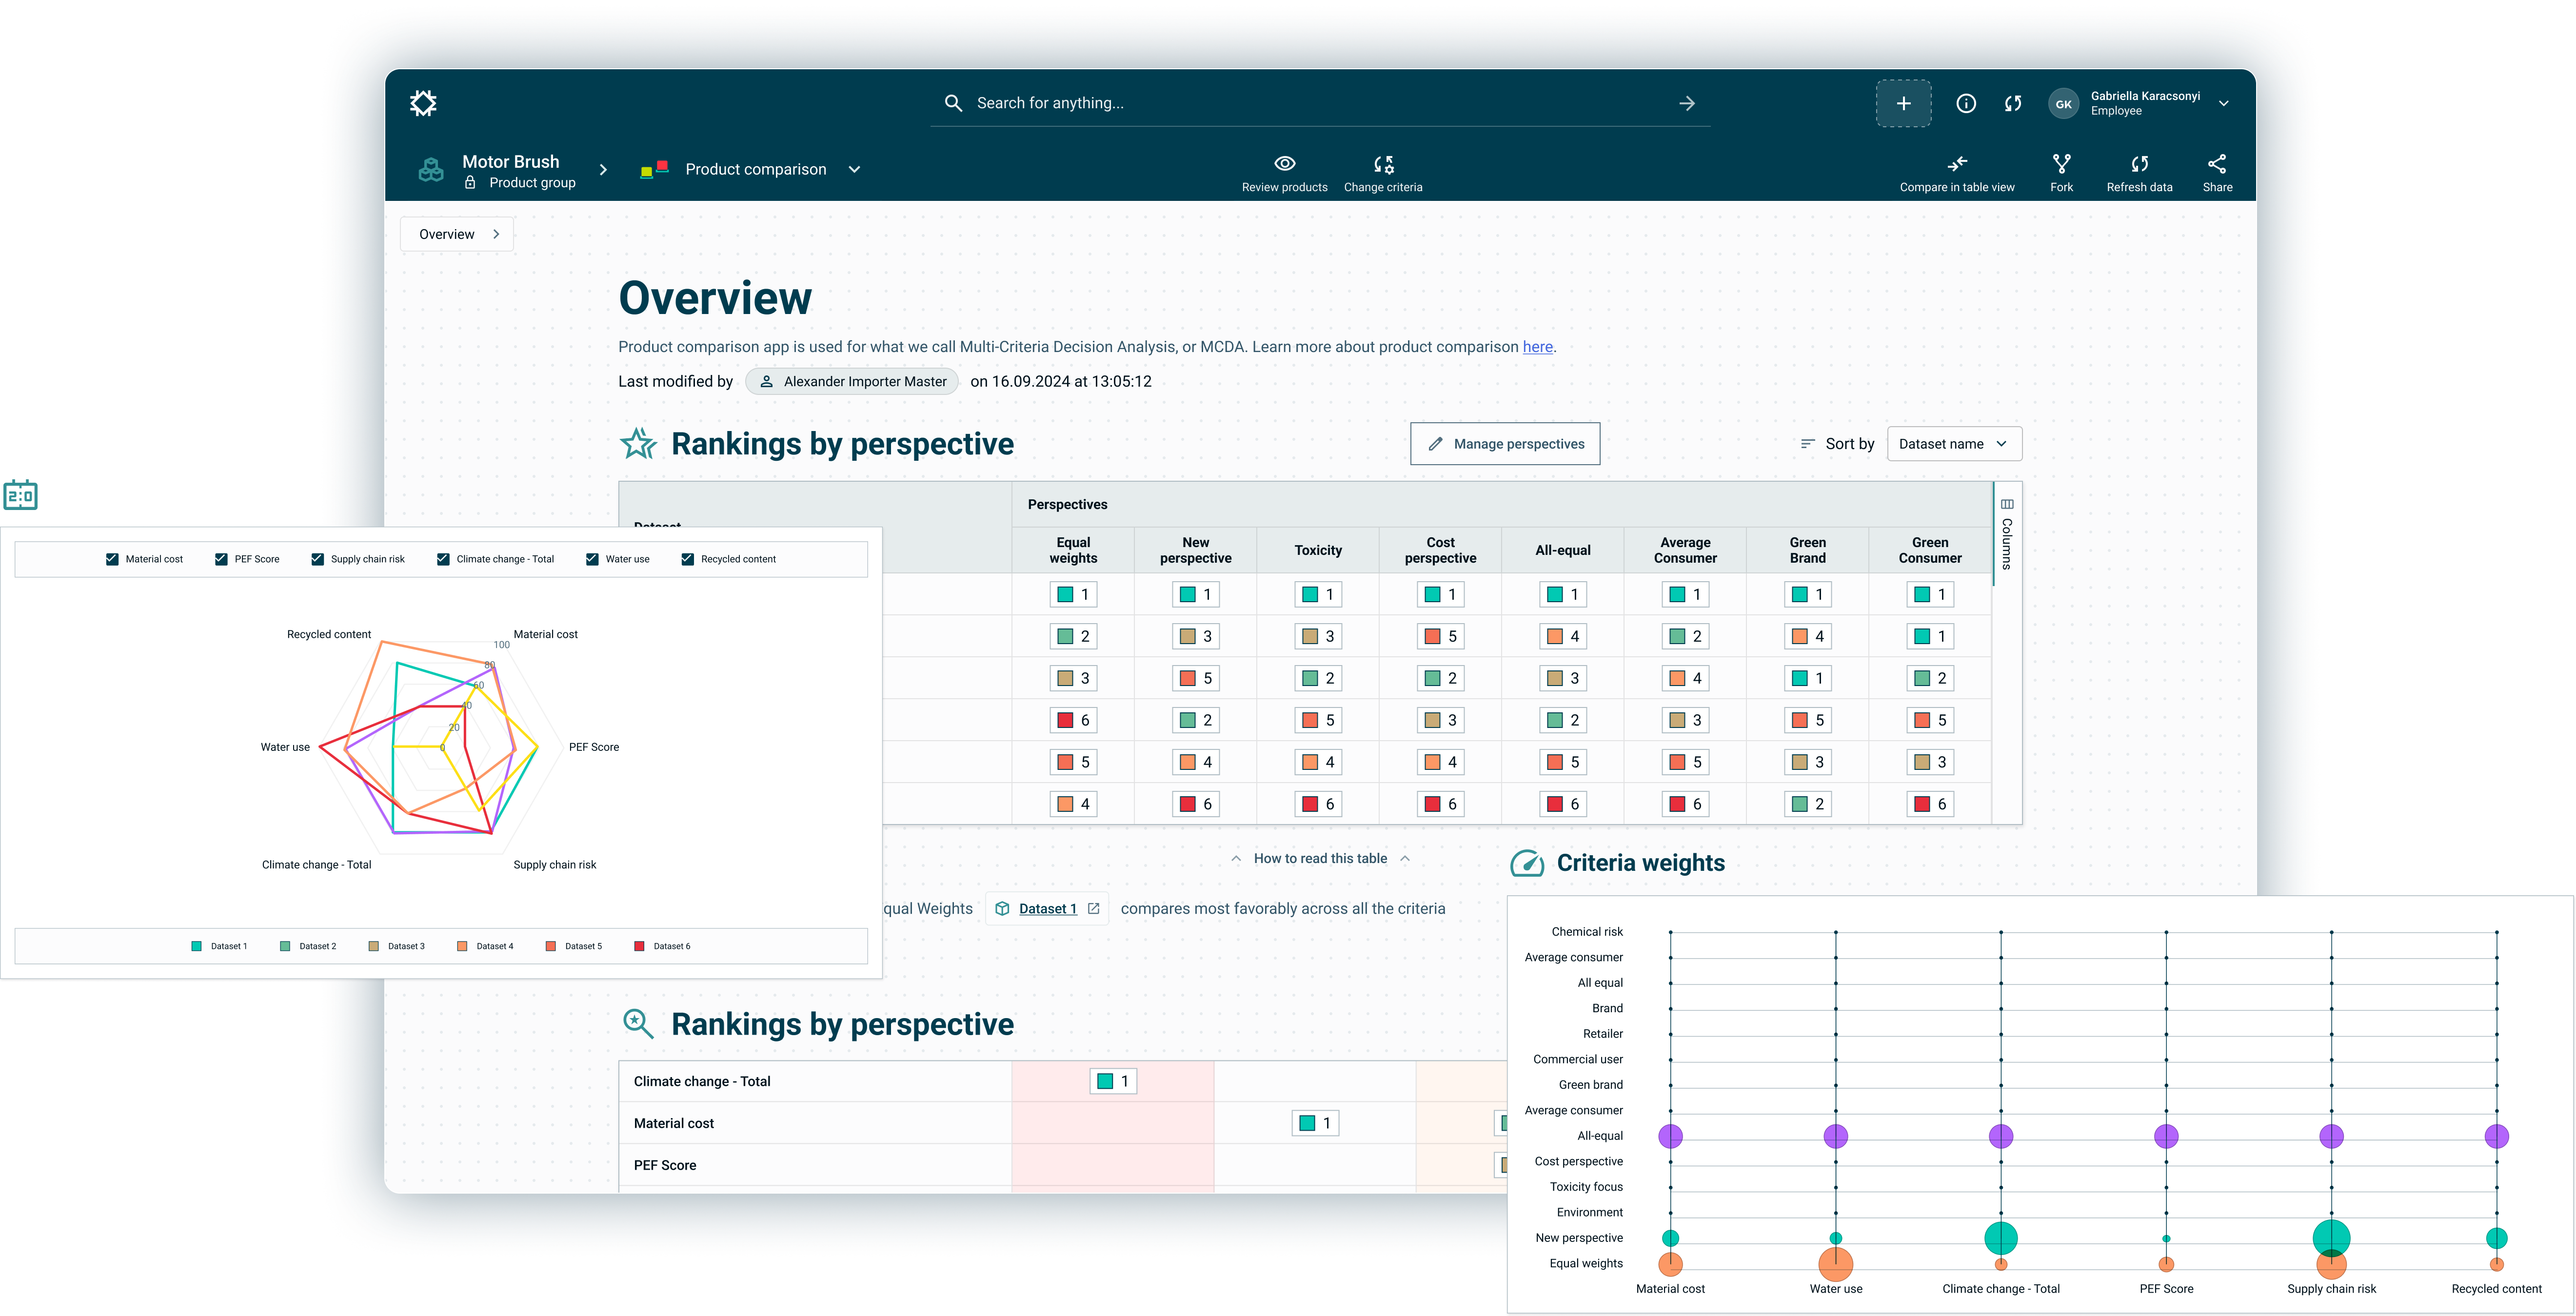
Task: Toggle the Supply chain risk checkbox
Action: point(317,559)
